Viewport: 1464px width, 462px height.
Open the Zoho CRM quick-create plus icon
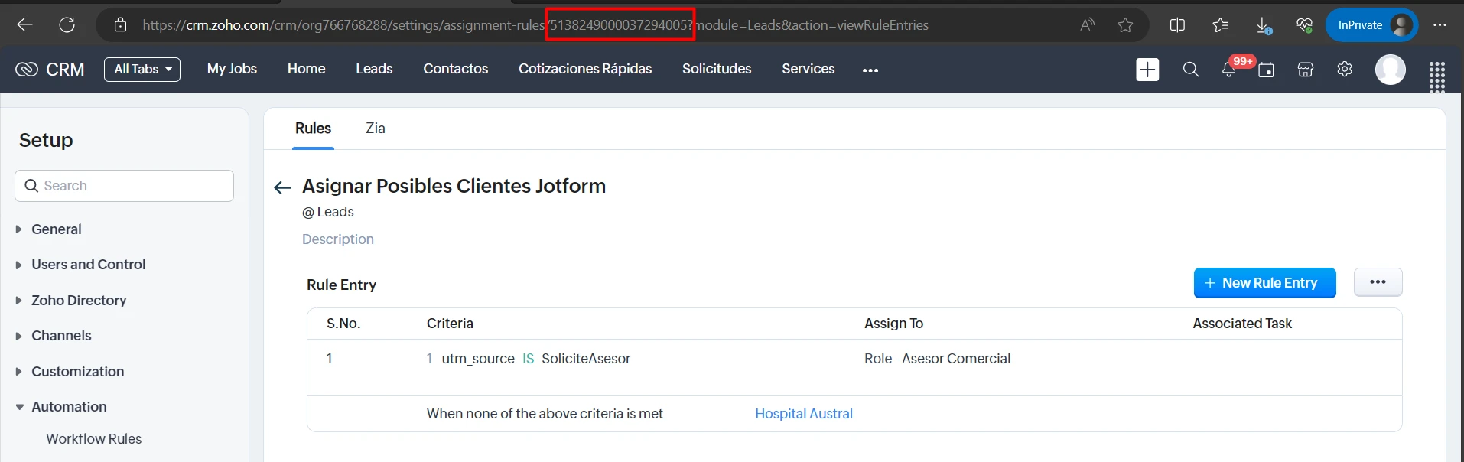[1147, 69]
